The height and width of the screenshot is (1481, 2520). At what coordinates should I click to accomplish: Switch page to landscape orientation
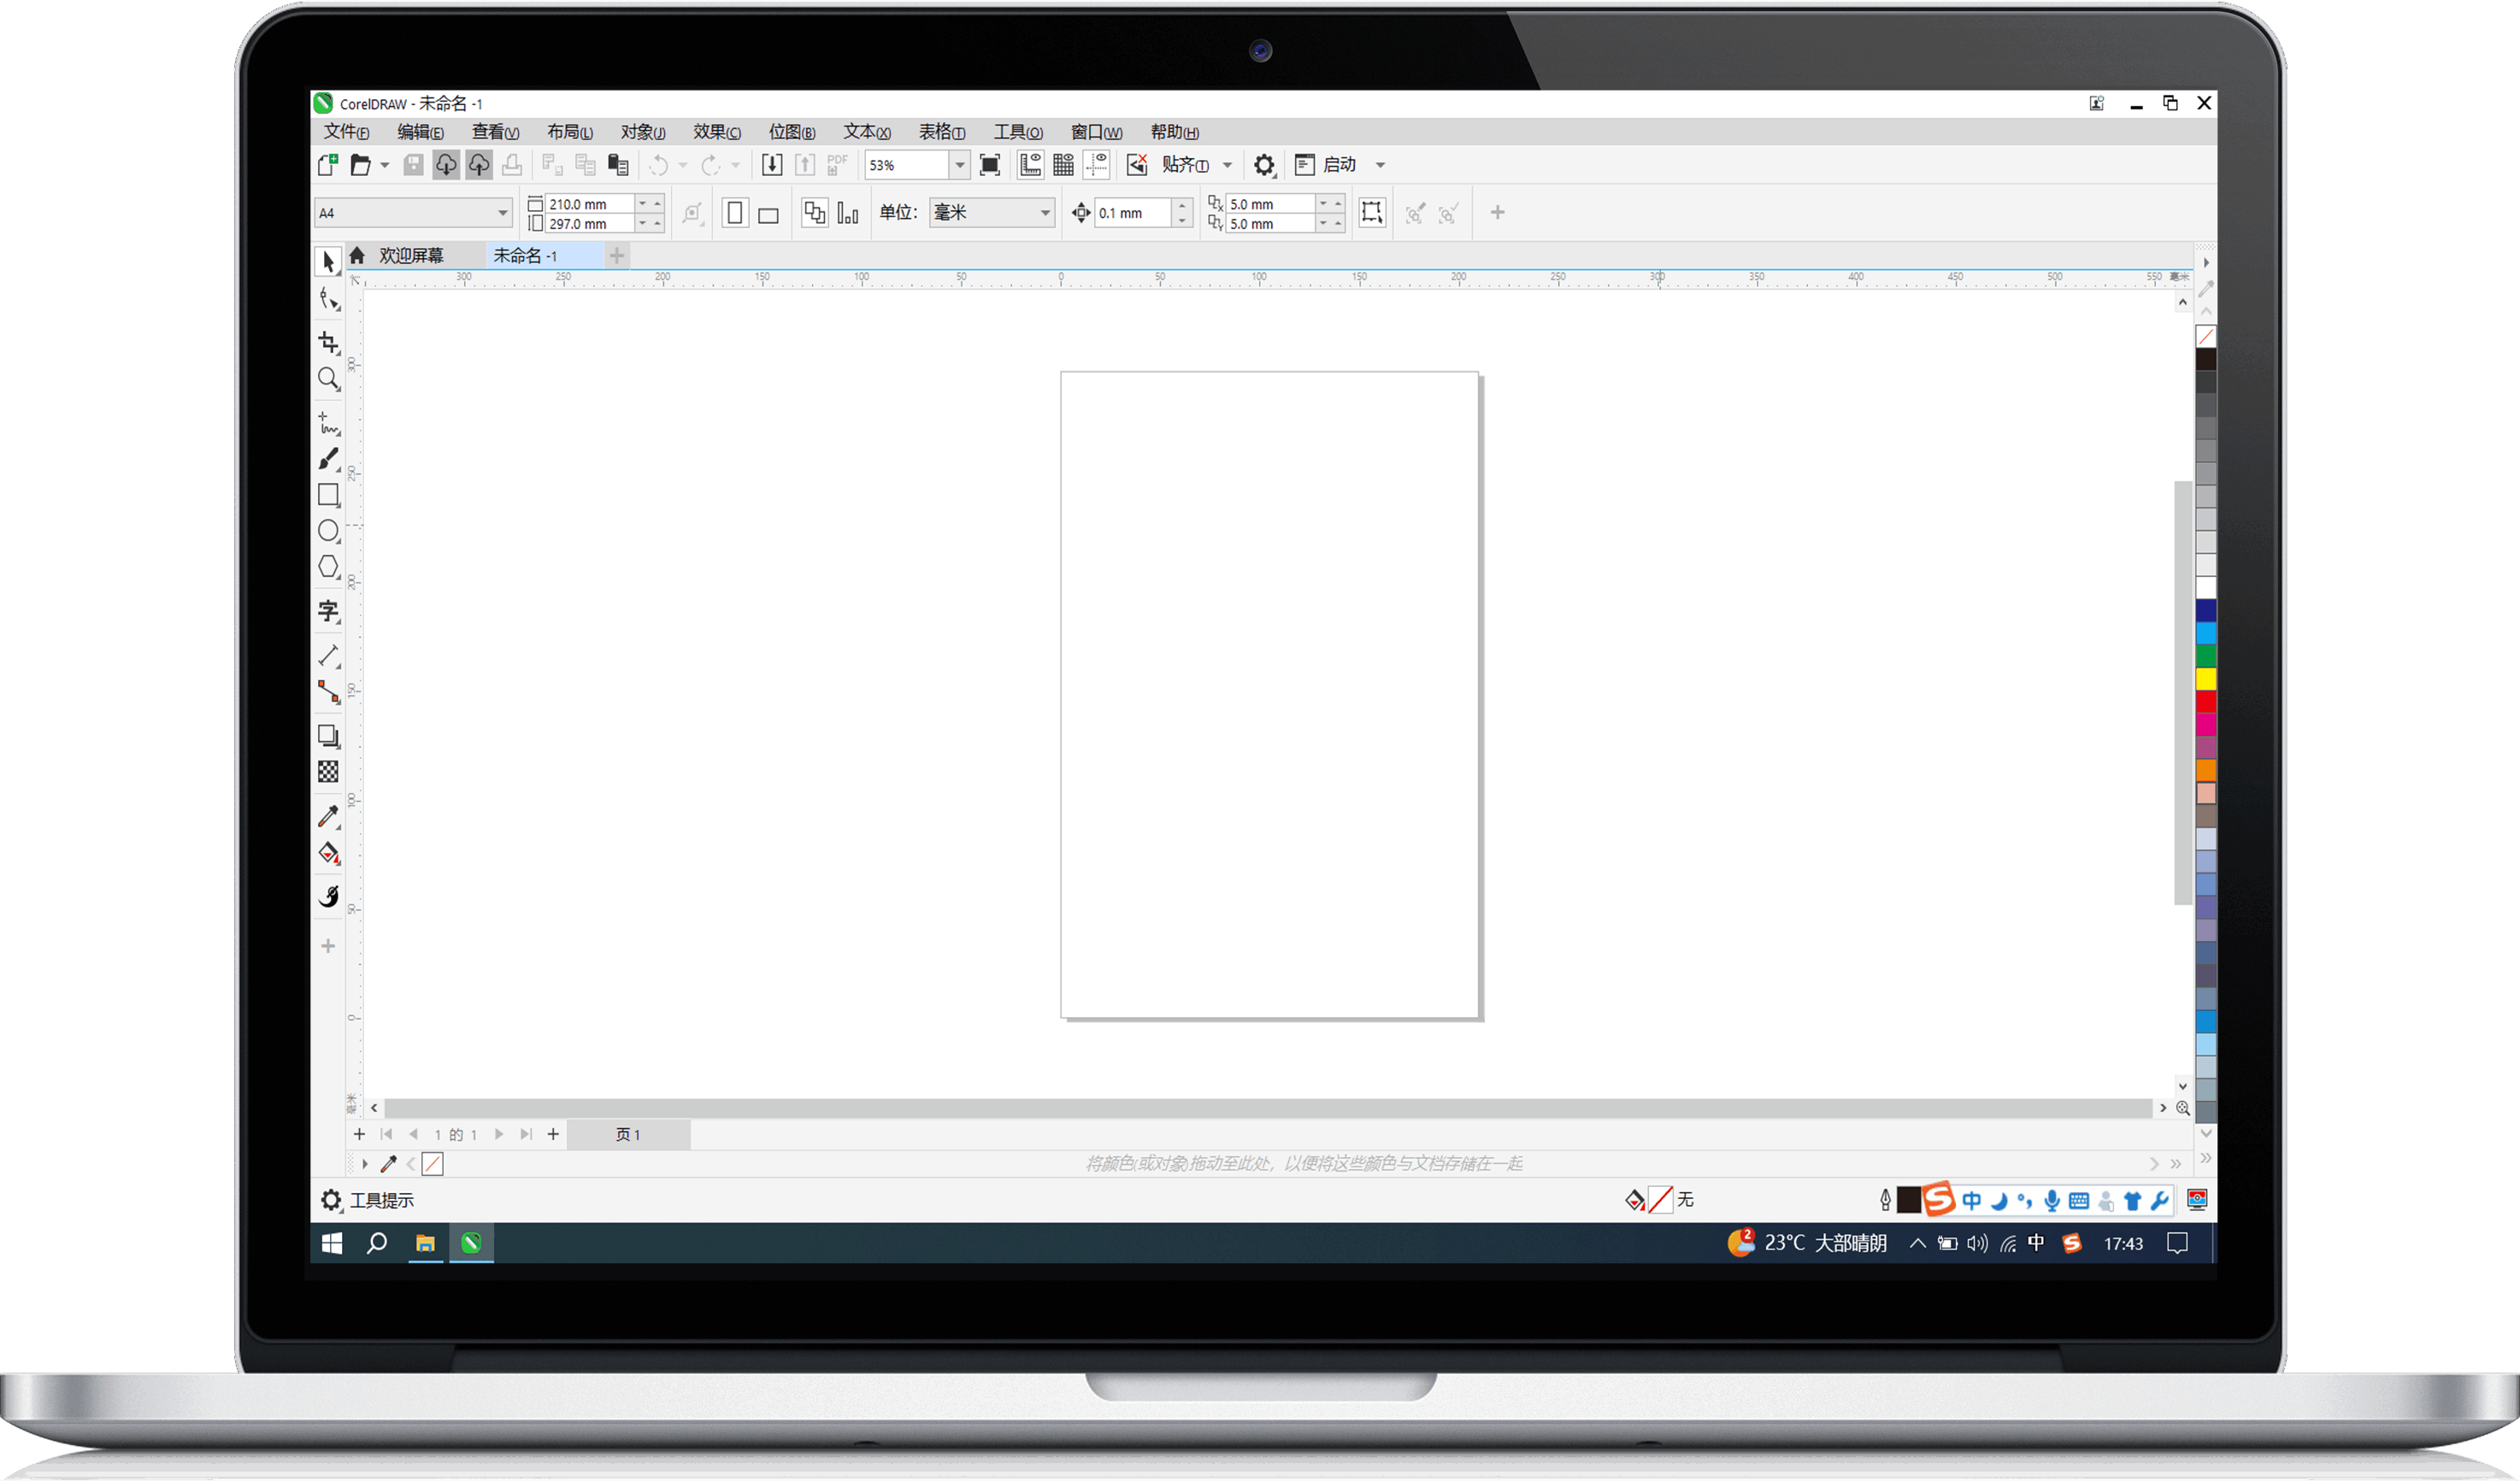769,212
